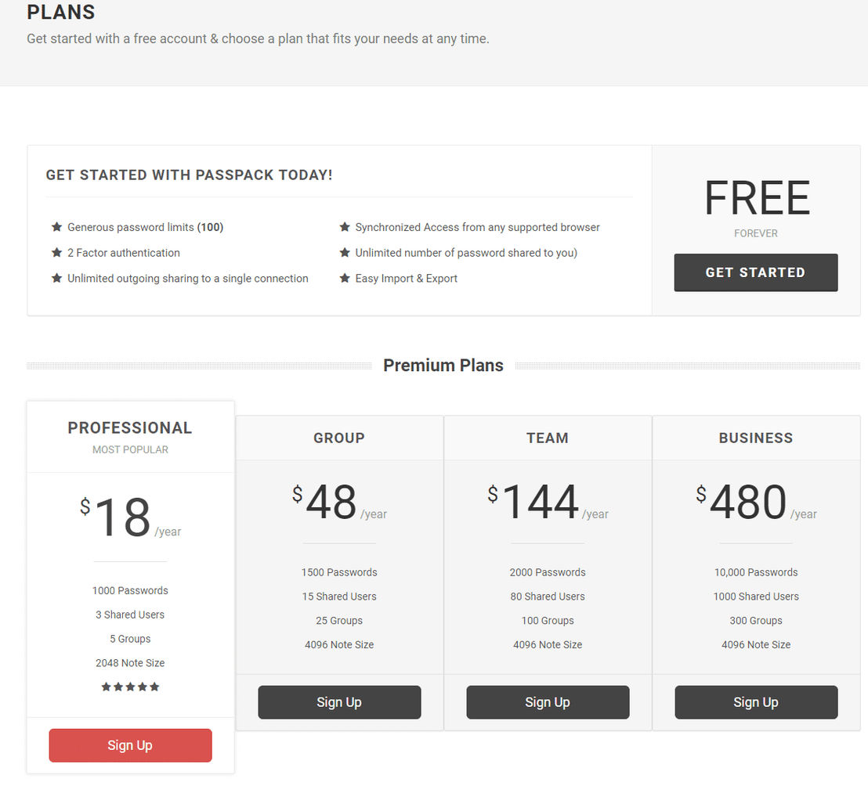Viewport: 868px width, 804px height.
Task: Select the GROUP plan heading
Action: 339,438
